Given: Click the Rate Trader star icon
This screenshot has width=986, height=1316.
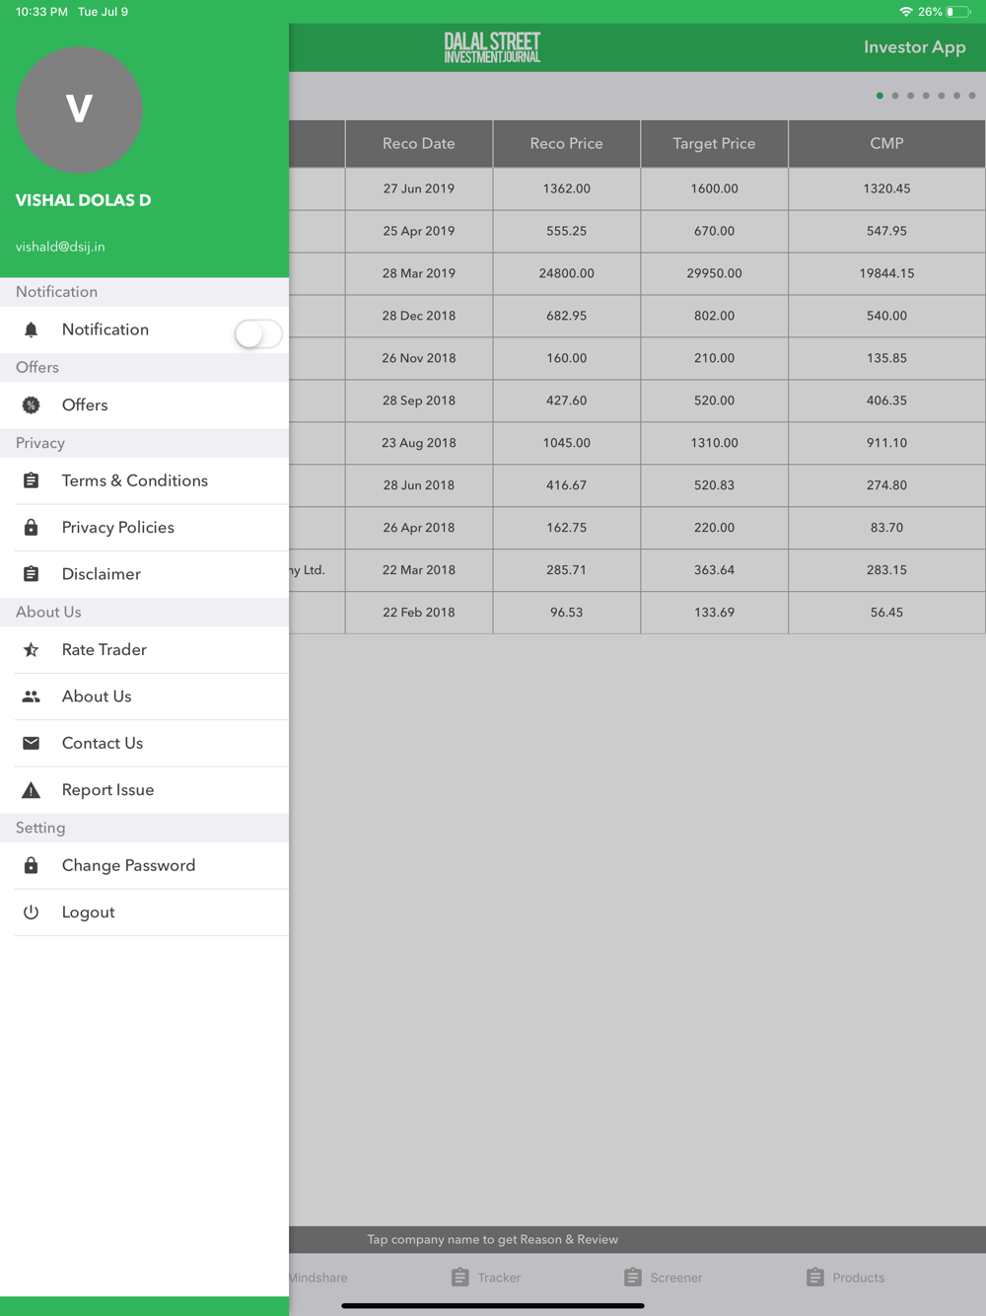Looking at the screenshot, I should pos(32,650).
